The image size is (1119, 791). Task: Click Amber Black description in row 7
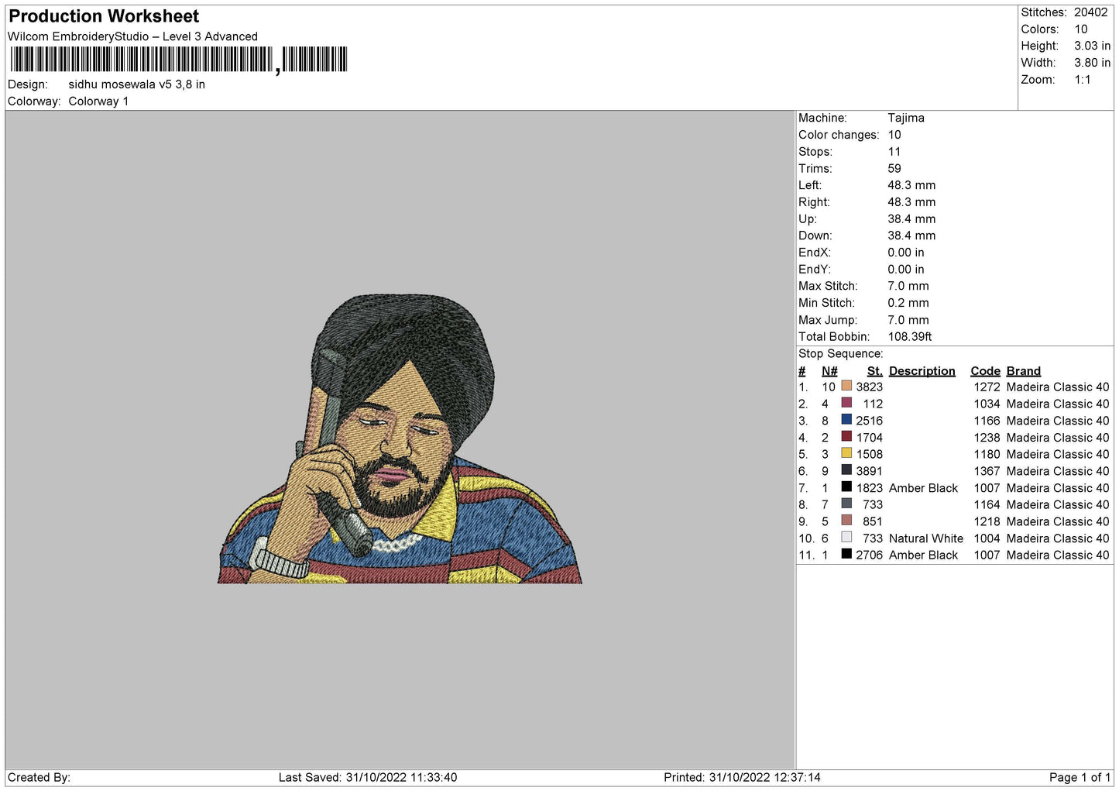pyautogui.click(x=924, y=488)
